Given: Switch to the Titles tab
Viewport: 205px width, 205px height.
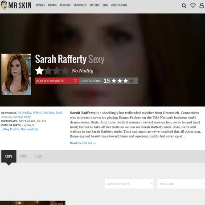Looking at the screenshot, I should coord(38,156).
